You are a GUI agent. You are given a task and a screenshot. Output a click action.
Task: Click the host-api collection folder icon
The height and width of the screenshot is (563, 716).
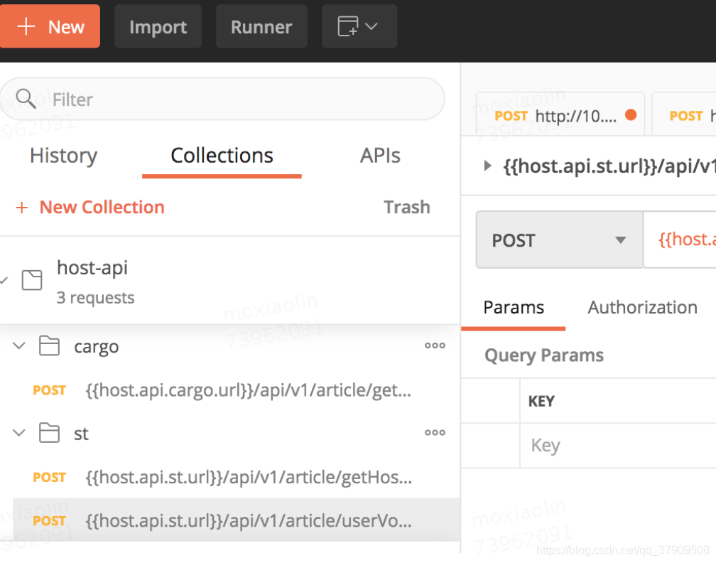[x=32, y=279]
